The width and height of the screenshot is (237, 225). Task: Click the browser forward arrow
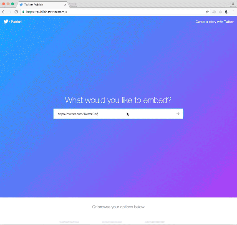10,12
